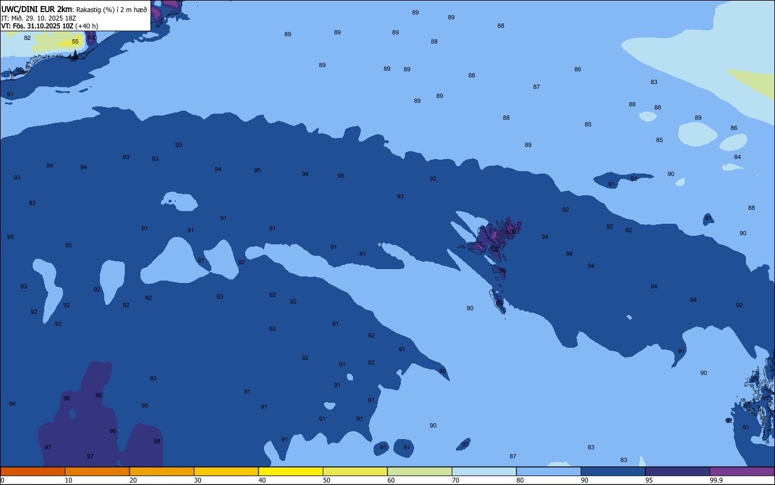
Task: Select the 30–40 golden legend swatch
Action: (x=226, y=471)
